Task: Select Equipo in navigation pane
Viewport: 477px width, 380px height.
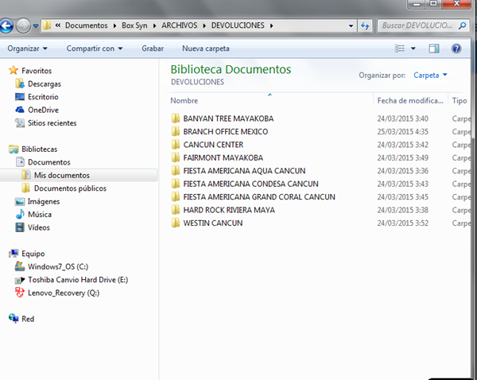Action: tap(33, 254)
